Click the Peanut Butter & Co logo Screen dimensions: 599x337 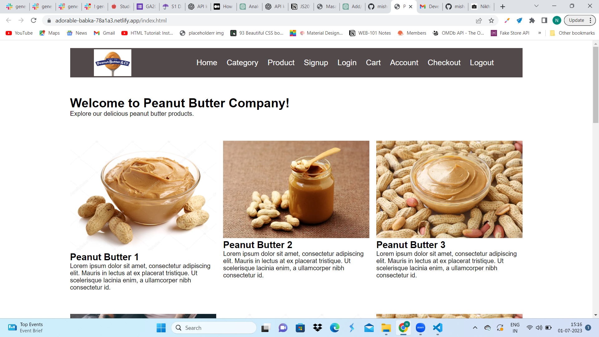[112, 62]
